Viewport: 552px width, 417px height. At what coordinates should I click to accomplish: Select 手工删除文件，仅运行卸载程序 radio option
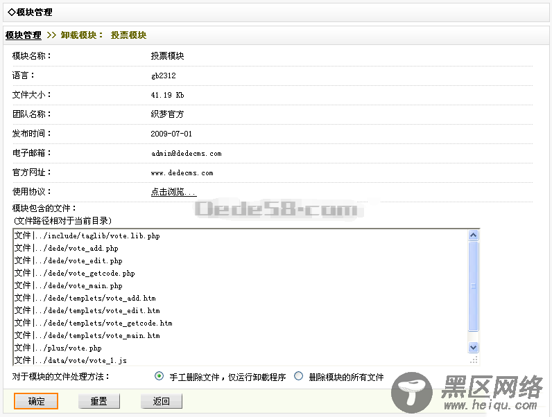click(x=159, y=376)
